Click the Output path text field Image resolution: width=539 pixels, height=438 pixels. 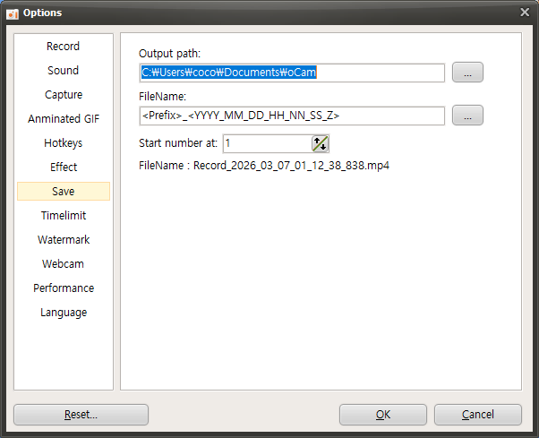click(x=292, y=73)
